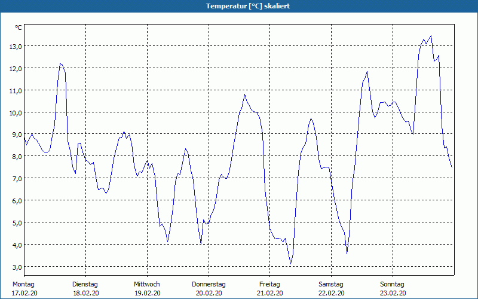Click the 5,0 y-axis label
This screenshot has width=478, height=299.
tap(16, 222)
